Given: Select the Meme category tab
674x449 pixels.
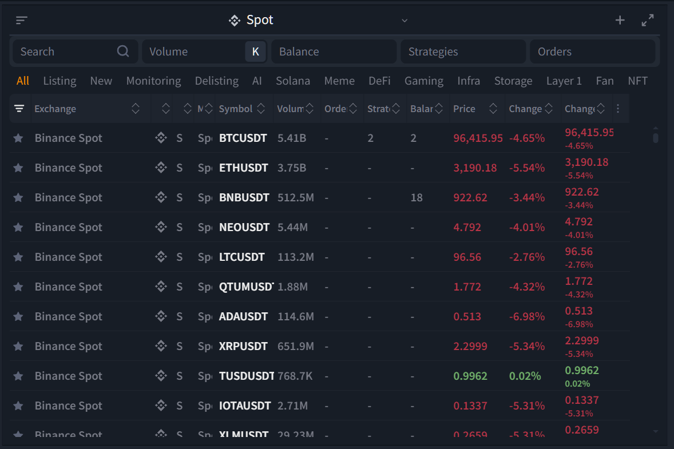Looking at the screenshot, I should [339, 81].
